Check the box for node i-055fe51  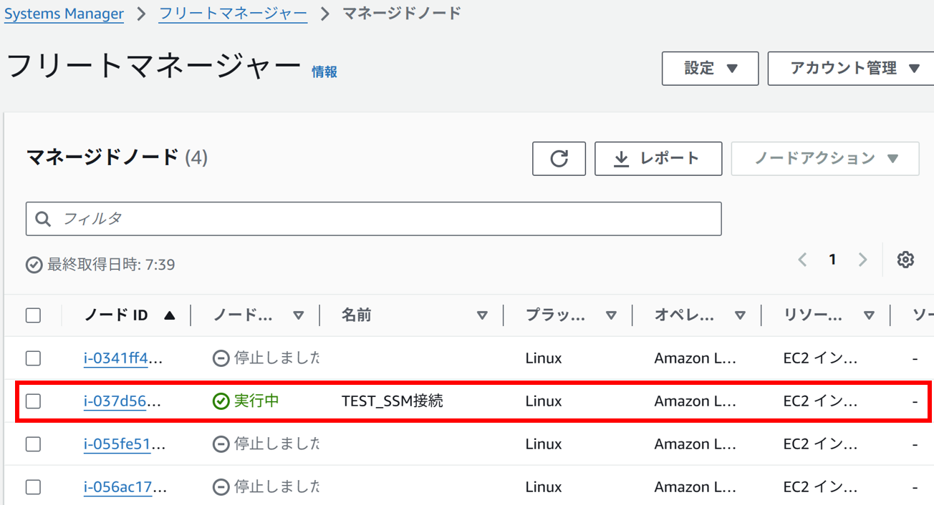(33, 443)
